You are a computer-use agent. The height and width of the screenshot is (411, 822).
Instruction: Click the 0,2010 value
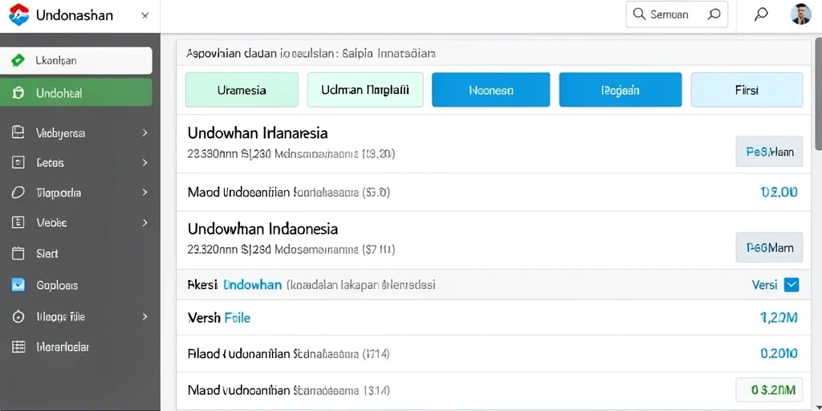779,353
